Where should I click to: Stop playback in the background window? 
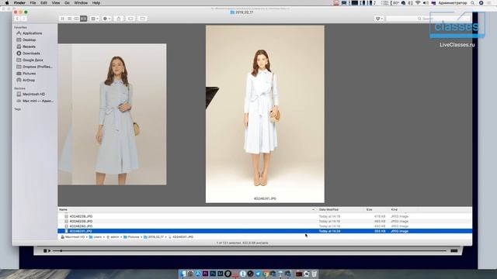[x=45, y=251]
